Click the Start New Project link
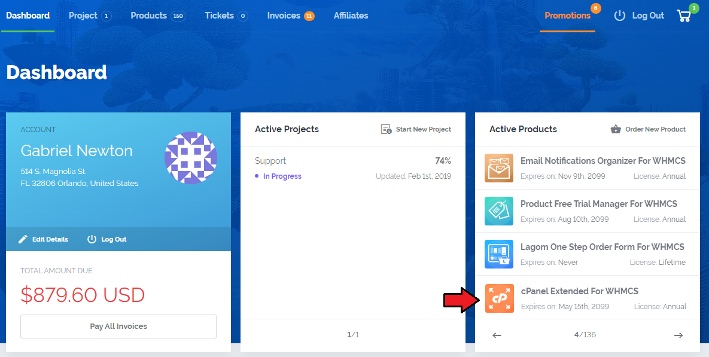Image resolution: width=709 pixels, height=357 pixels. click(x=424, y=129)
